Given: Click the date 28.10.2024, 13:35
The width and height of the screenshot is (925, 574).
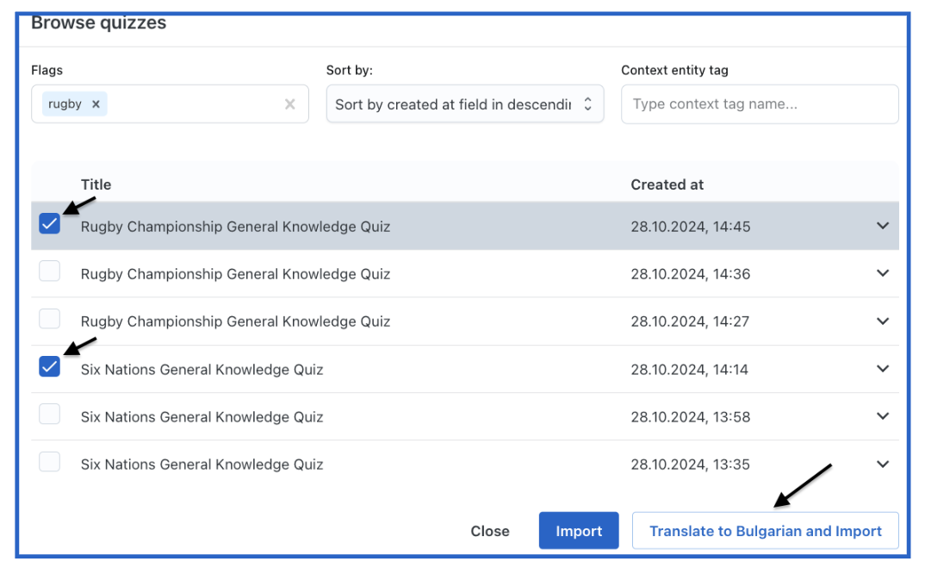Looking at the screenshot, I should pos(690,465).
